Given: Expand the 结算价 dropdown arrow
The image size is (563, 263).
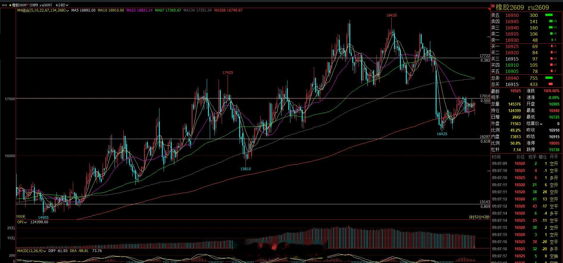Looking at the screenshot, I should pos(541,124).
